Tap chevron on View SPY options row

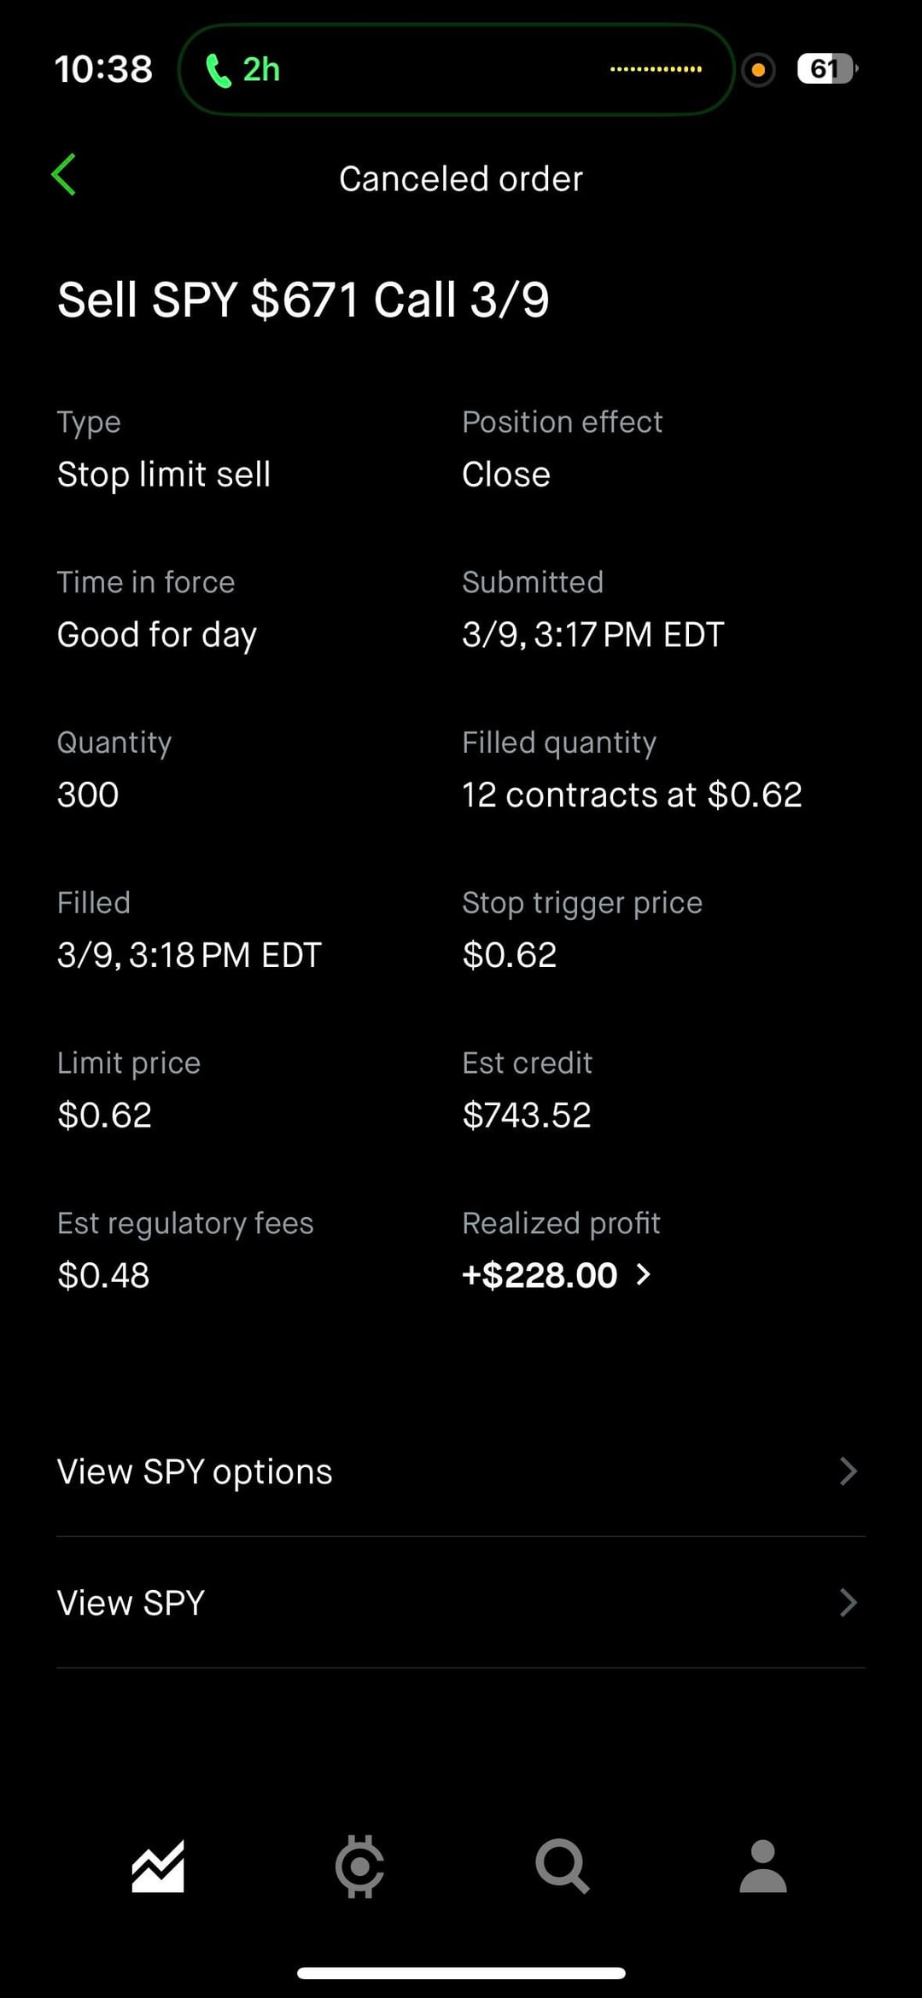point(848,1471)
